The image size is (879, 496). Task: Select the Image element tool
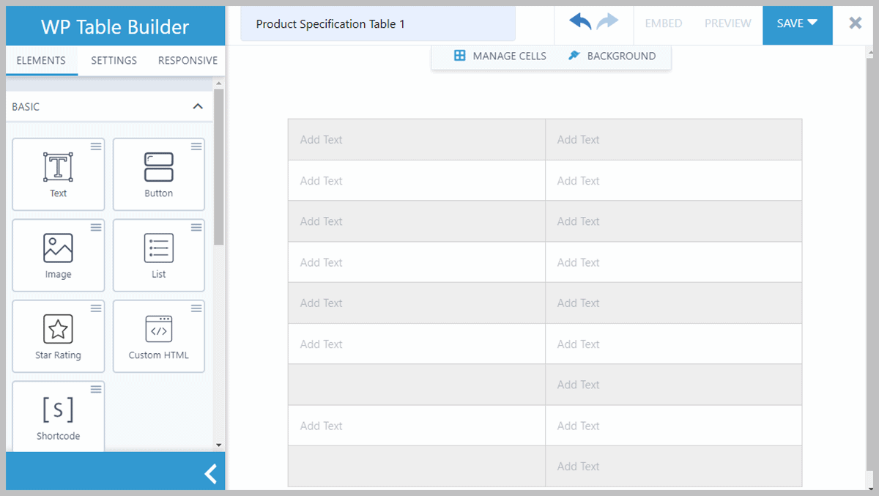pos(58,255)
